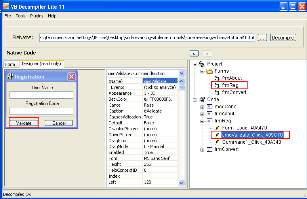
Task: Click the Registration dialog key icon
Action: pyautogui.click(x=10, y=76)
